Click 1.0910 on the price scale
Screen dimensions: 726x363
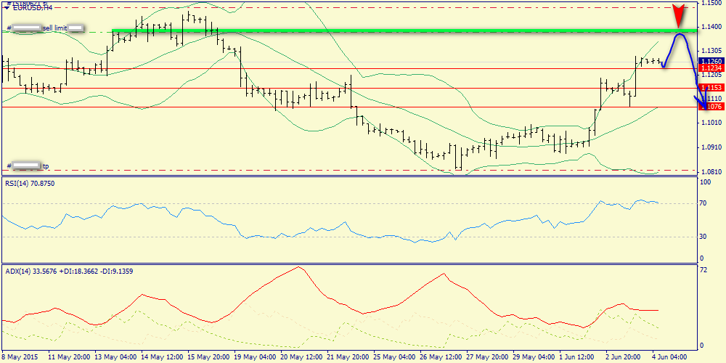(712, 147)
